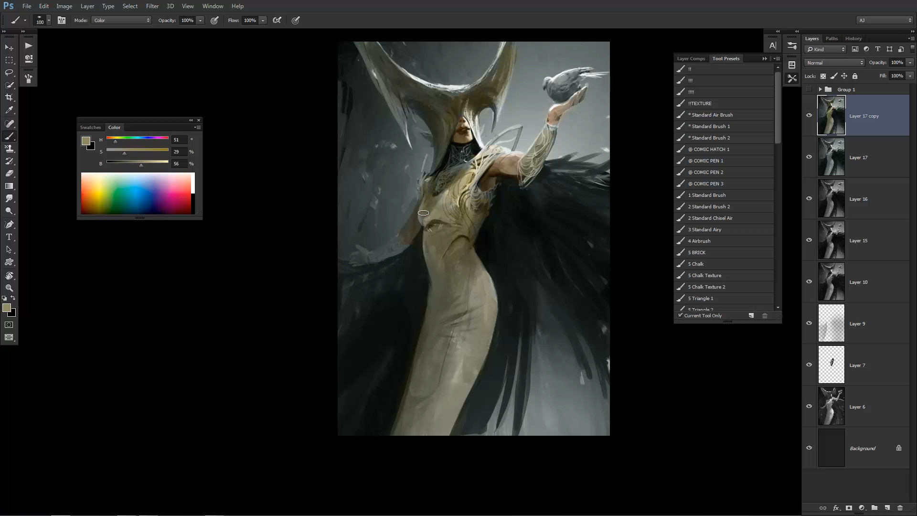Open the Filter menu
The width and height of the screenshot is (917, 516).
pyautogui.click(x=152, y=6)
